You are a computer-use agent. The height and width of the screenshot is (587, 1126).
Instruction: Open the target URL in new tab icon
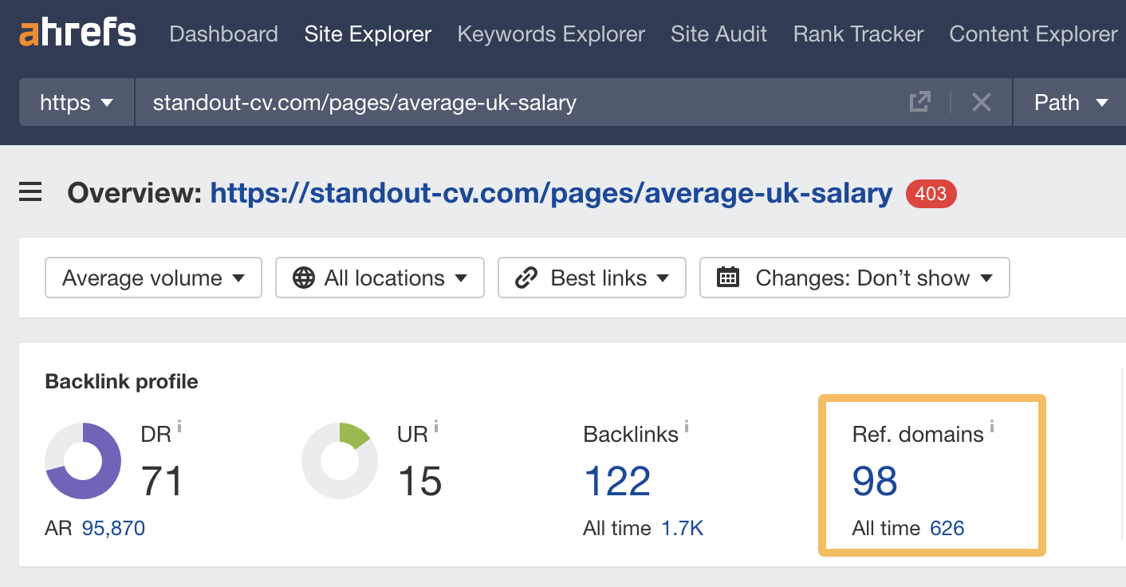click(x=919, y=102)
